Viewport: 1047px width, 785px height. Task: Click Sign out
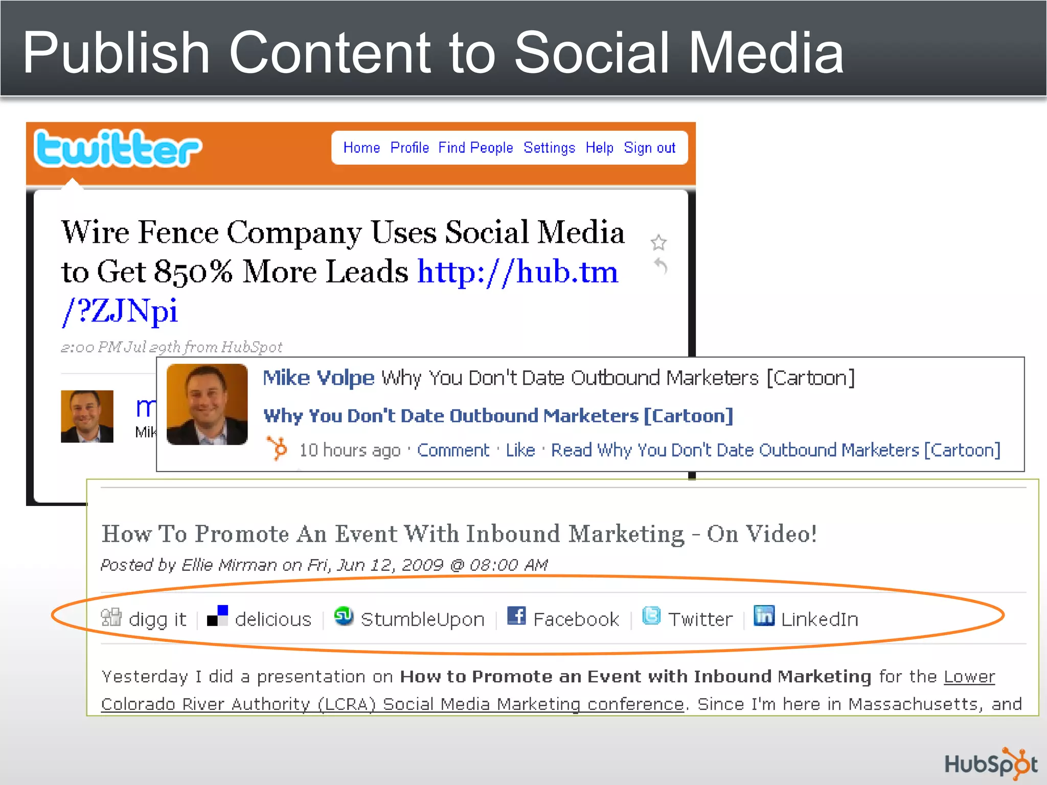pos(649,148)
